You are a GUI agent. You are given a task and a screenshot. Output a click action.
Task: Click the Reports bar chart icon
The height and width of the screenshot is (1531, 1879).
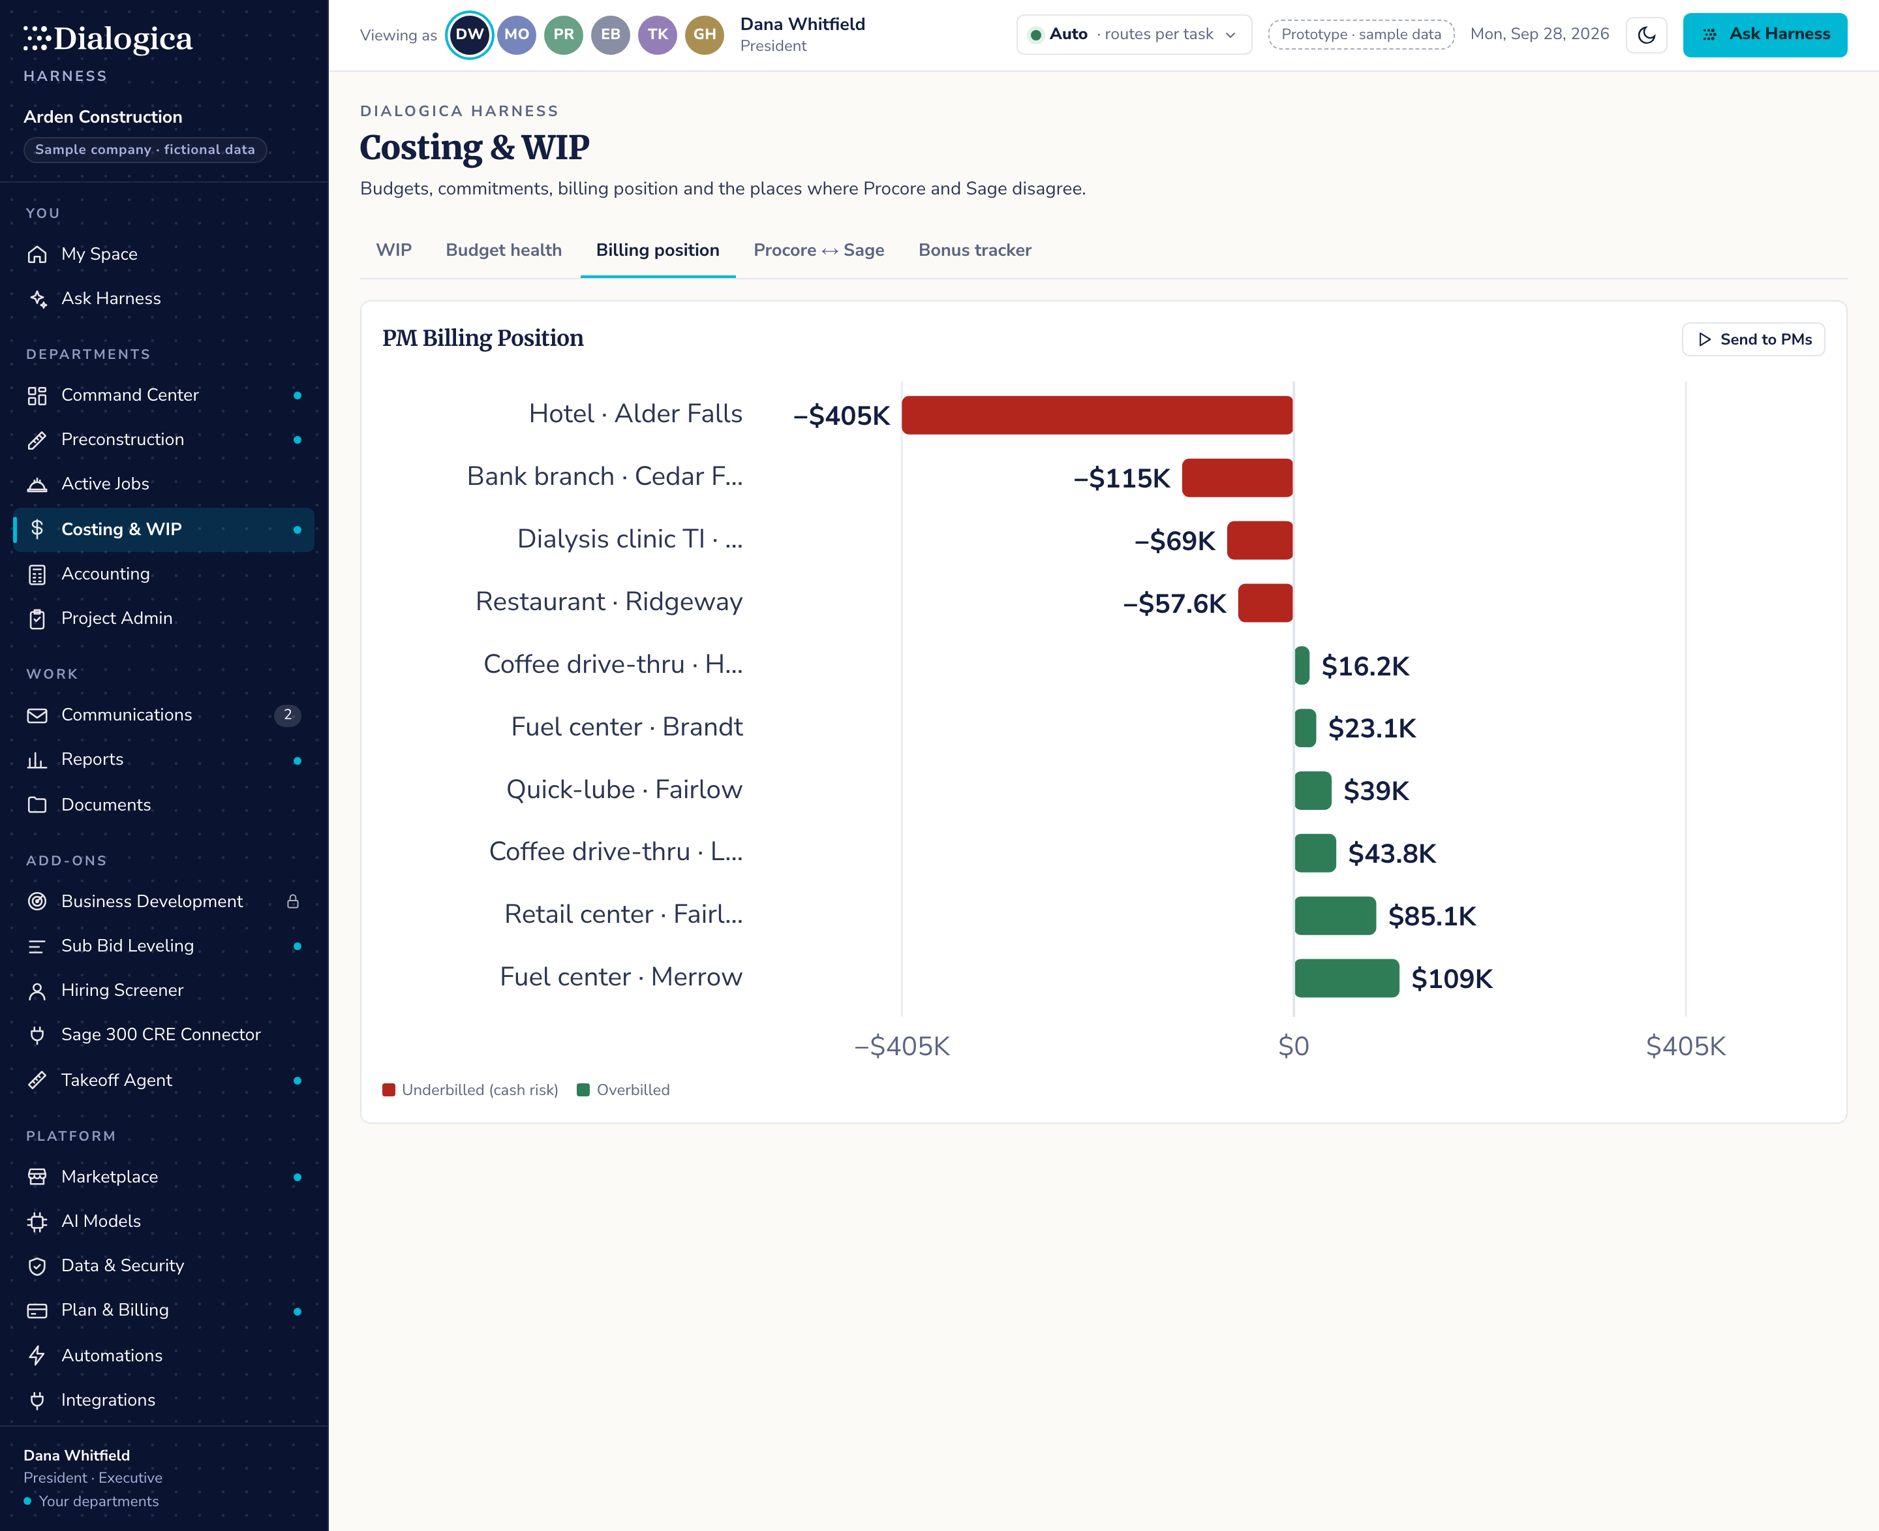37,760
